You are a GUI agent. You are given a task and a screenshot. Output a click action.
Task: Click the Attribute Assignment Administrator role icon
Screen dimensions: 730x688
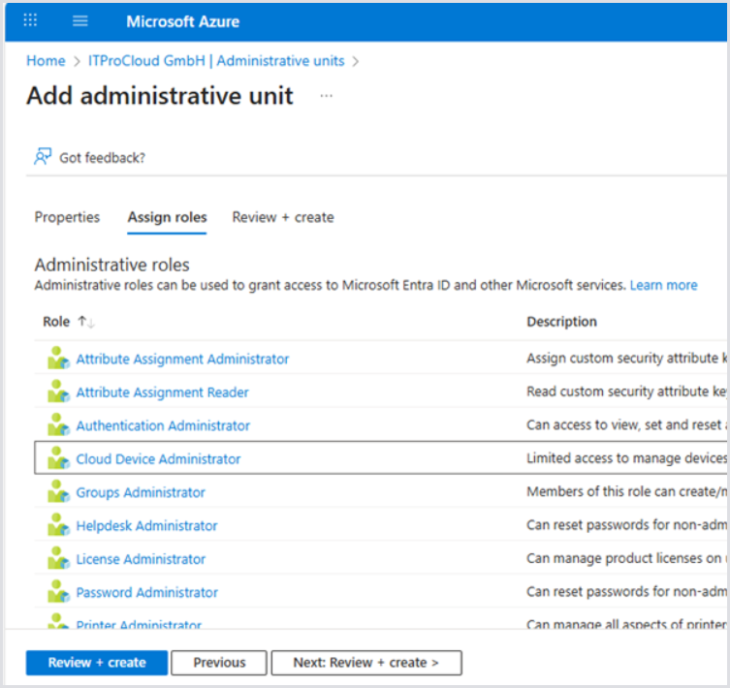tap(58, 359)
